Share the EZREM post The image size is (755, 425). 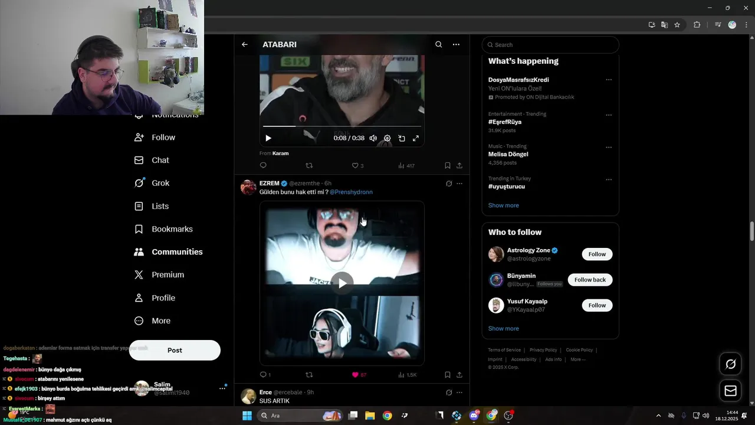coord(459,375)
